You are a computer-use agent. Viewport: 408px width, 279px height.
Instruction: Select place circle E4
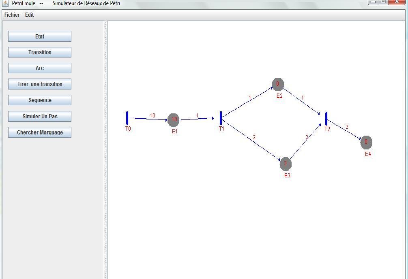coord(366,143)
